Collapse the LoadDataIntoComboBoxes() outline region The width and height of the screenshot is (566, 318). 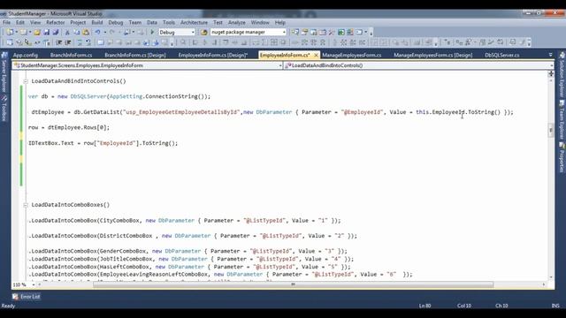[x=26, y=205]
